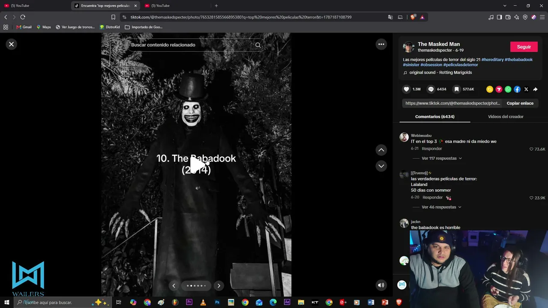This screenshot has height=308, width=548.
Task: Go back in browser history
Action: pos(6,17)
